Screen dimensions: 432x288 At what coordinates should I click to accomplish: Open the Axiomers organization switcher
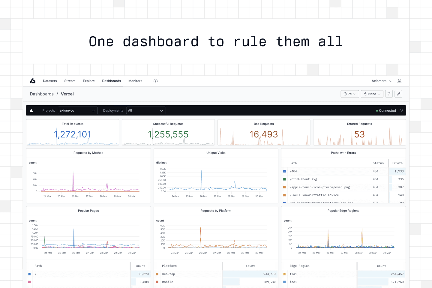click(x=382, y=81)
